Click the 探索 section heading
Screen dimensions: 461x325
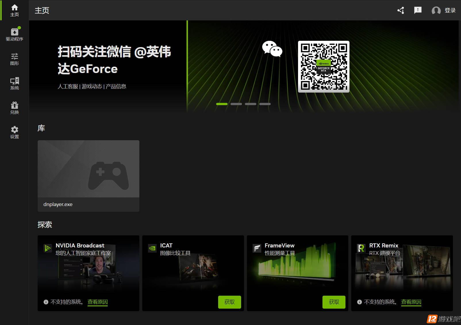pyautogui.click(x=45, y=225)
